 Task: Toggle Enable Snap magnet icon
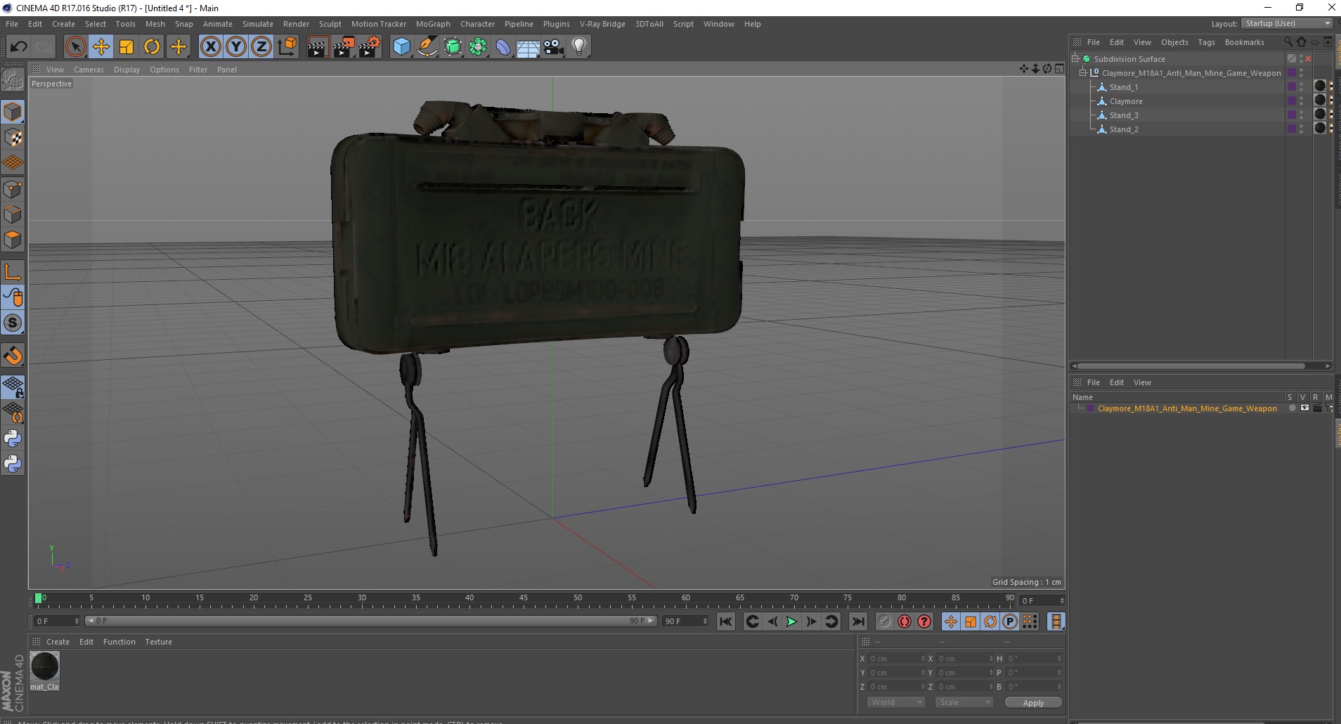[x=13, y=356]
